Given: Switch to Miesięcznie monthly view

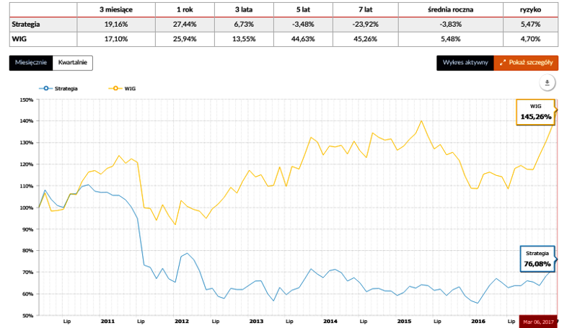Looking at the screenshot, I should 31,63.
